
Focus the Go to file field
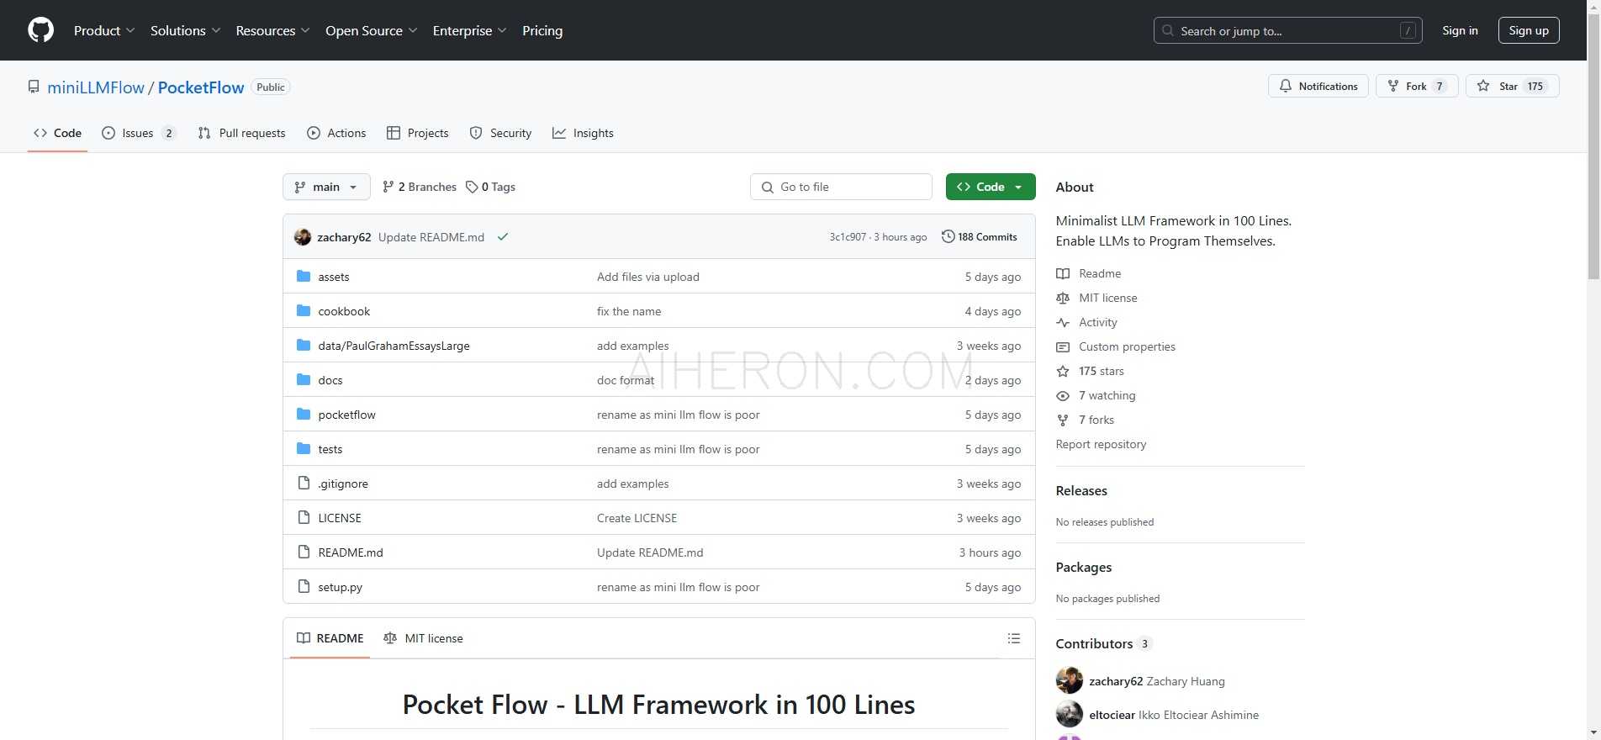841,187
